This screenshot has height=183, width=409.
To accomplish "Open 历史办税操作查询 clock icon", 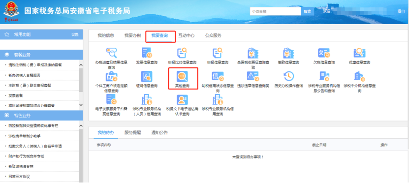I will pyautogui.click(x=288, y=76).
